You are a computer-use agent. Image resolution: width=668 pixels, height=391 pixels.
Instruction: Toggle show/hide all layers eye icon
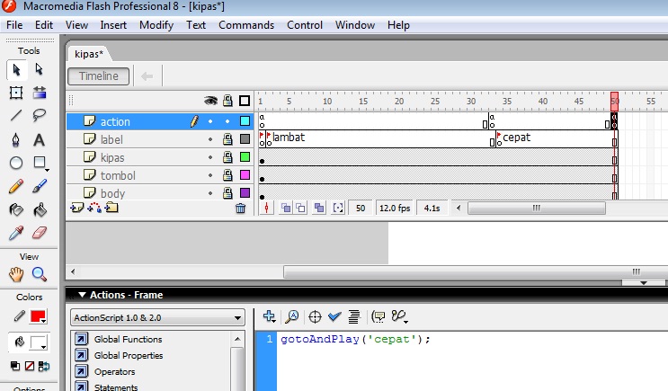[210, 101]
